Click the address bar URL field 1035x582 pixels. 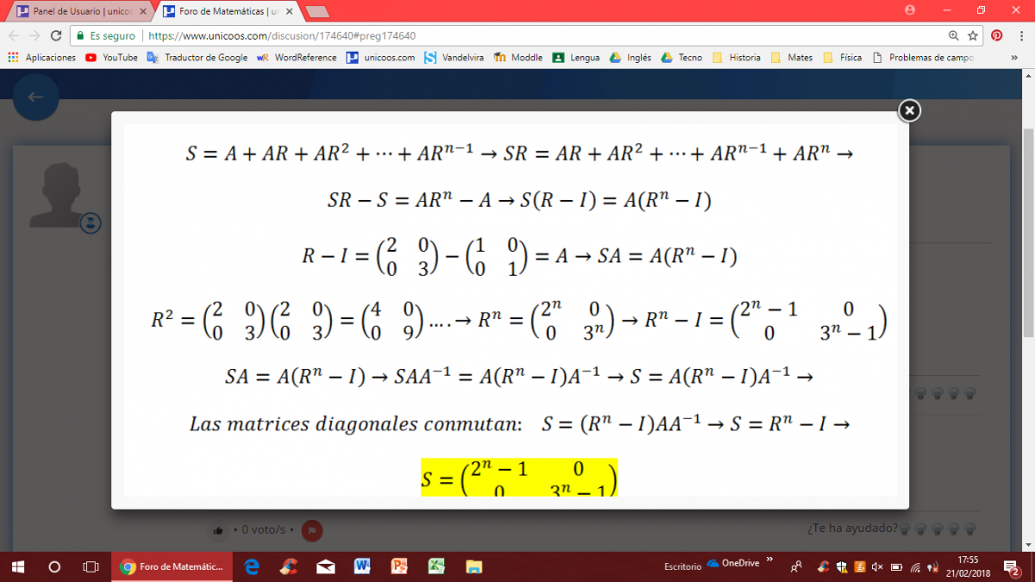pyautogui.click(x=517, y=35)
